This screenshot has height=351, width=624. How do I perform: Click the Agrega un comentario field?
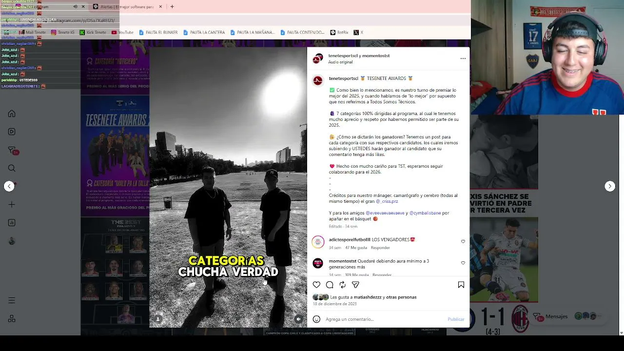[385, 319]
